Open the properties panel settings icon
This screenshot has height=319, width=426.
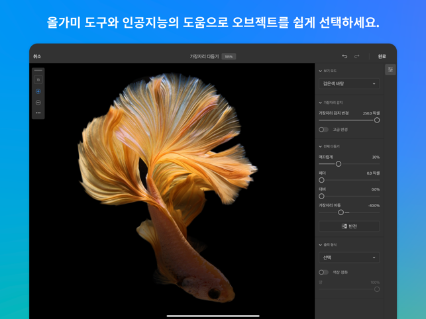tap(390, 69)
